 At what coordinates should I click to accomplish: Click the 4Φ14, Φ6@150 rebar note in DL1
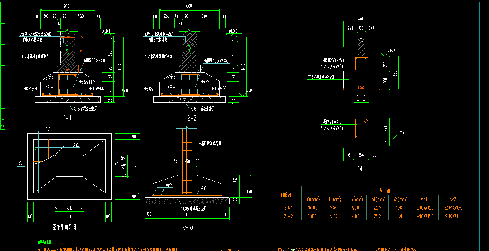click(333, 128)
